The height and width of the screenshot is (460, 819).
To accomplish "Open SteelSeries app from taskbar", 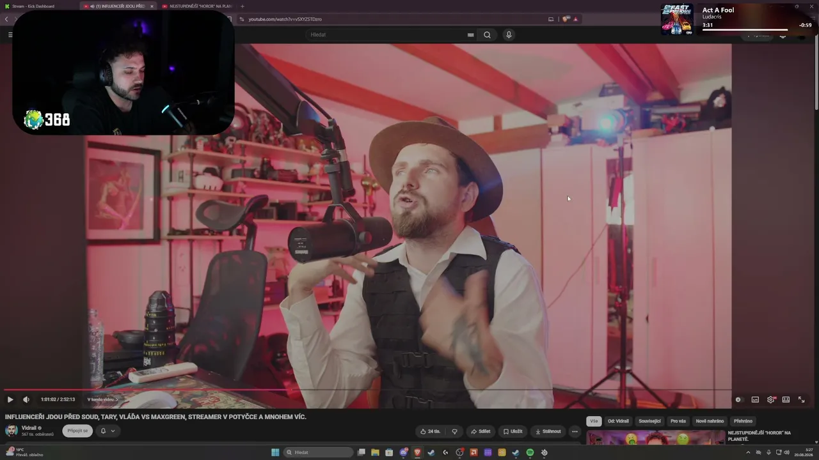I will click(x=544, y=452).
